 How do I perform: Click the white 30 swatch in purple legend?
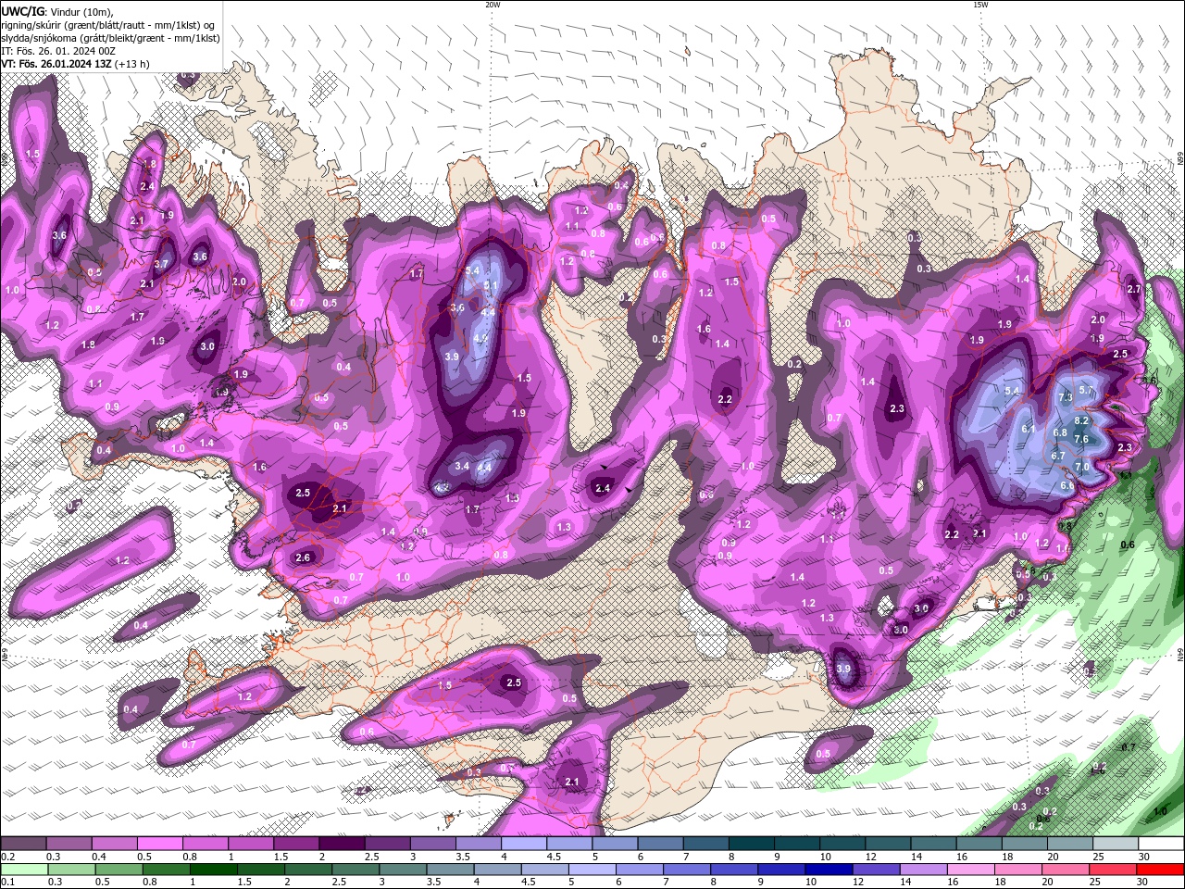pyautogui.click(x=1161, y=844)
